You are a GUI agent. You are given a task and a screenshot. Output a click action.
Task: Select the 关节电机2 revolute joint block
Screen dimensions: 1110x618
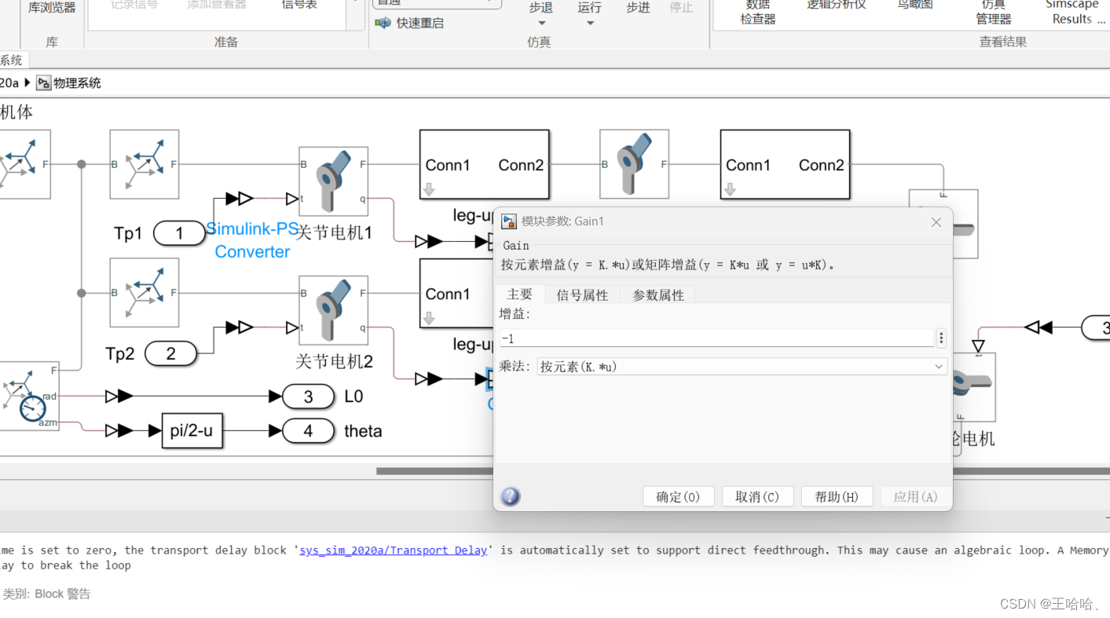[x=334, y=310]
